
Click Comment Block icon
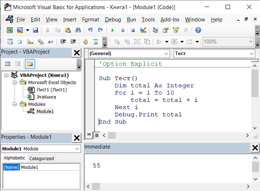click(x=95, y=41)
